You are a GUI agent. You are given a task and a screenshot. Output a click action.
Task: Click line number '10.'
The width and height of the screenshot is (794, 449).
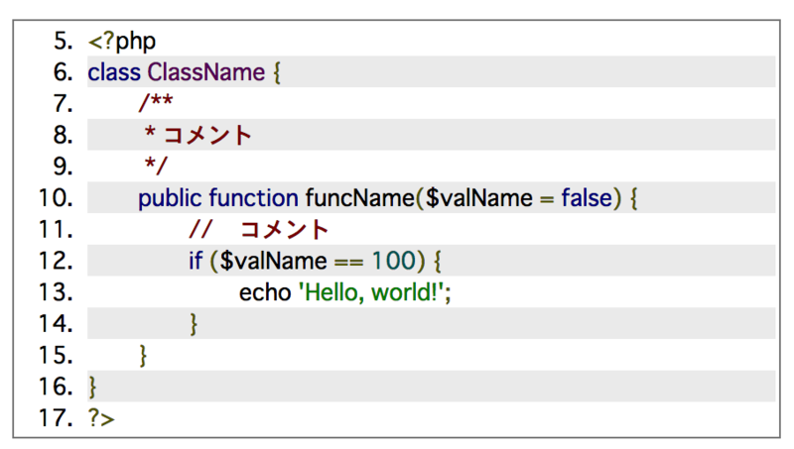coord(56,197)
